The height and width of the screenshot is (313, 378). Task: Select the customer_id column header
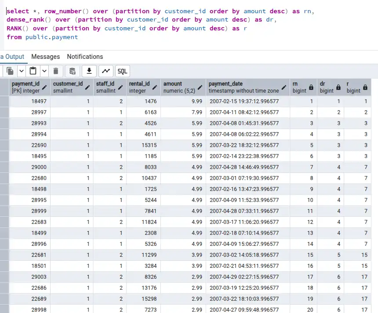[72, 87]
